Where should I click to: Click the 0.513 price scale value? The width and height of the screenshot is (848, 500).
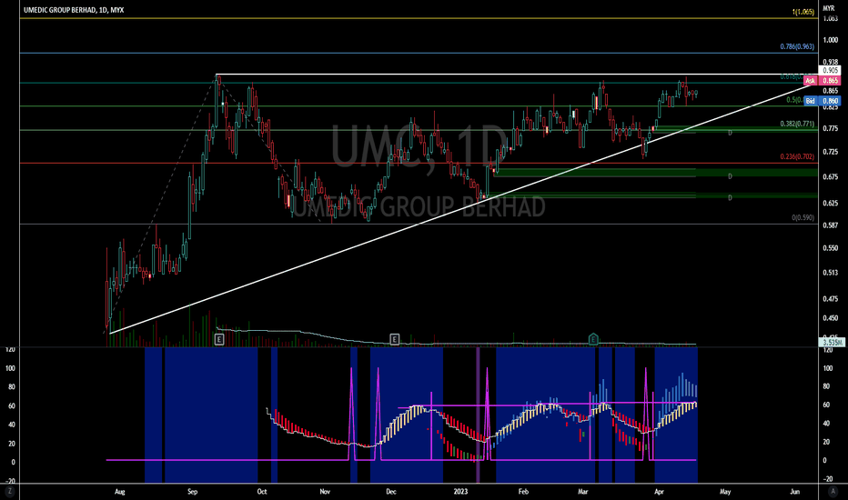tap(830, 273)
